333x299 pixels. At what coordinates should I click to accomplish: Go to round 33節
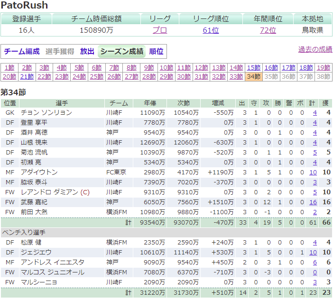tap(236, 77)
